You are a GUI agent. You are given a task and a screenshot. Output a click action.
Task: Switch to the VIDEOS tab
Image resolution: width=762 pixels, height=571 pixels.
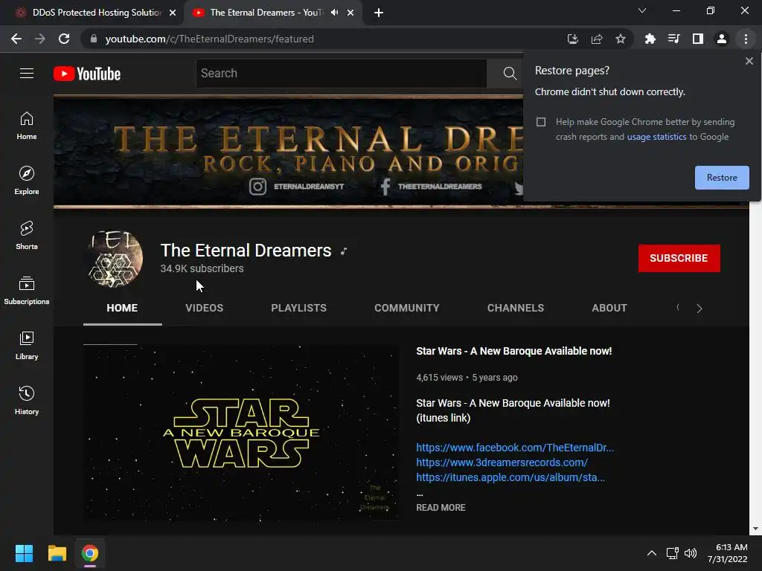coord(204,308)
